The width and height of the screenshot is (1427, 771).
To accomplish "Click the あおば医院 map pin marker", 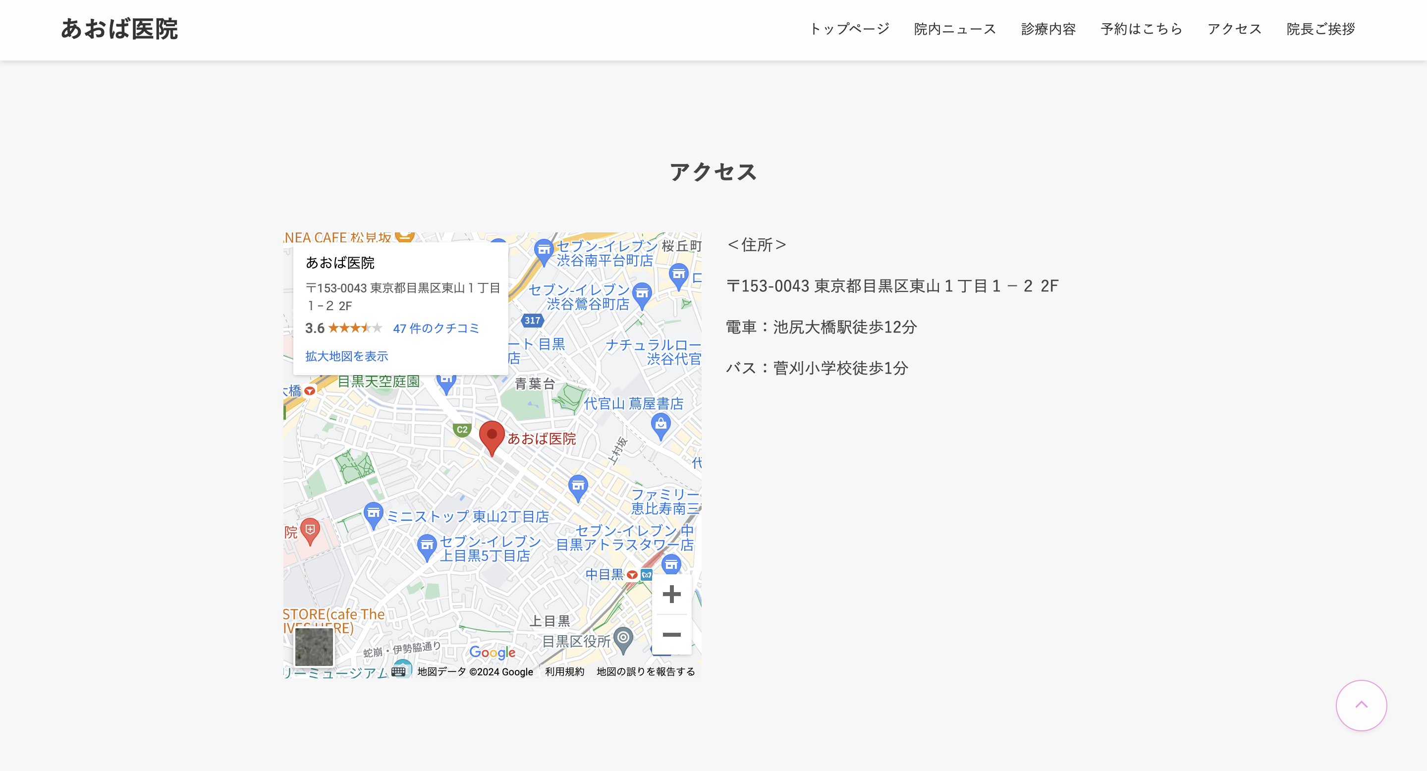I will click(x=493, y=435).
